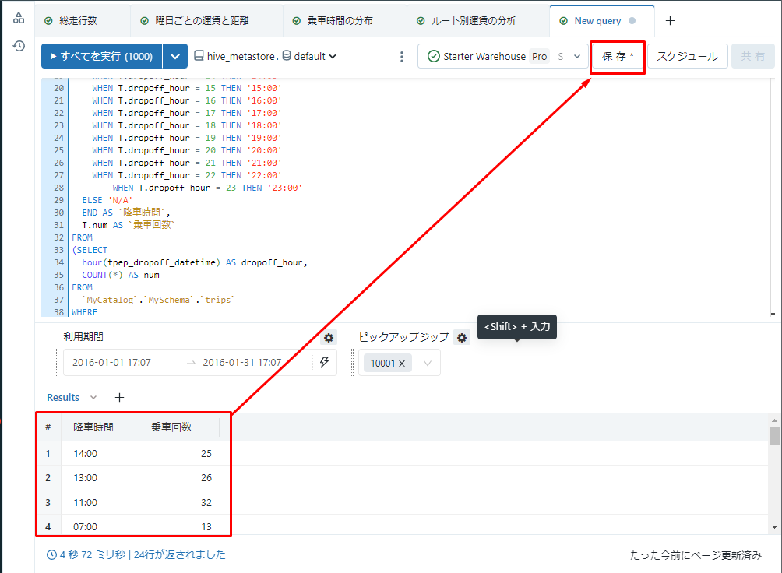The height and width of the screenshot is (573, 782).
Task: Click line 32 FROM in the editor
Action: tap(83, 237)
